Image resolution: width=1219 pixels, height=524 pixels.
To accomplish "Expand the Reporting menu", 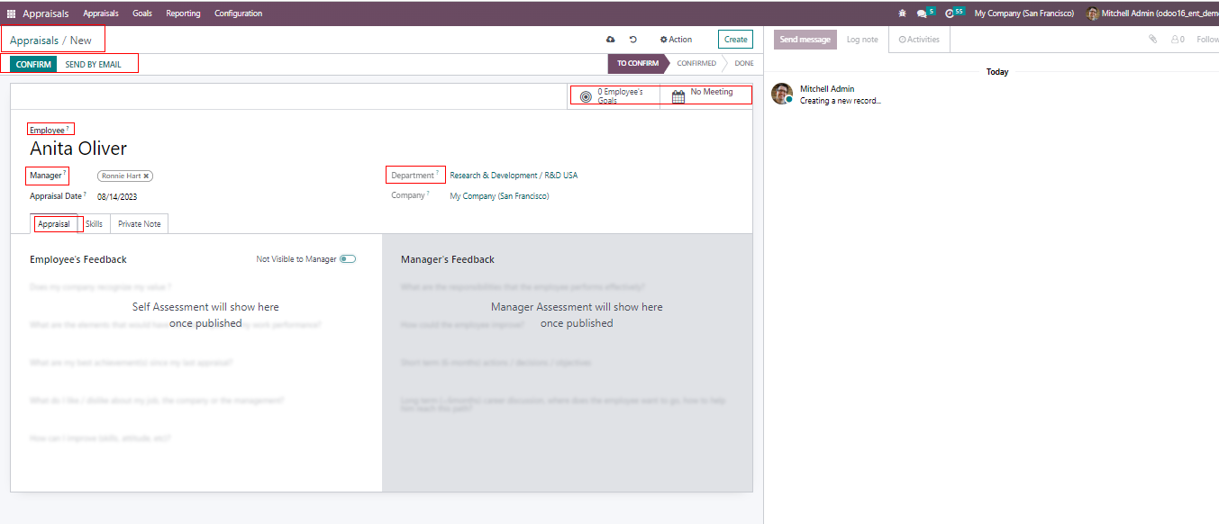I will (183, 14).
